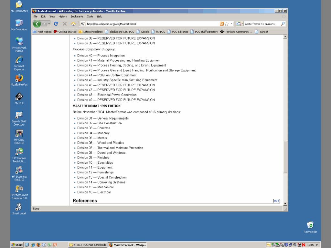This screenshot has width=331, height=248.
Task: Open the Smart Label desktop shortcut
Action: (19, 209)
